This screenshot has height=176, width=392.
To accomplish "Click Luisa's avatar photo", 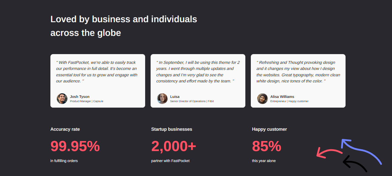I will tap(162, 99).
